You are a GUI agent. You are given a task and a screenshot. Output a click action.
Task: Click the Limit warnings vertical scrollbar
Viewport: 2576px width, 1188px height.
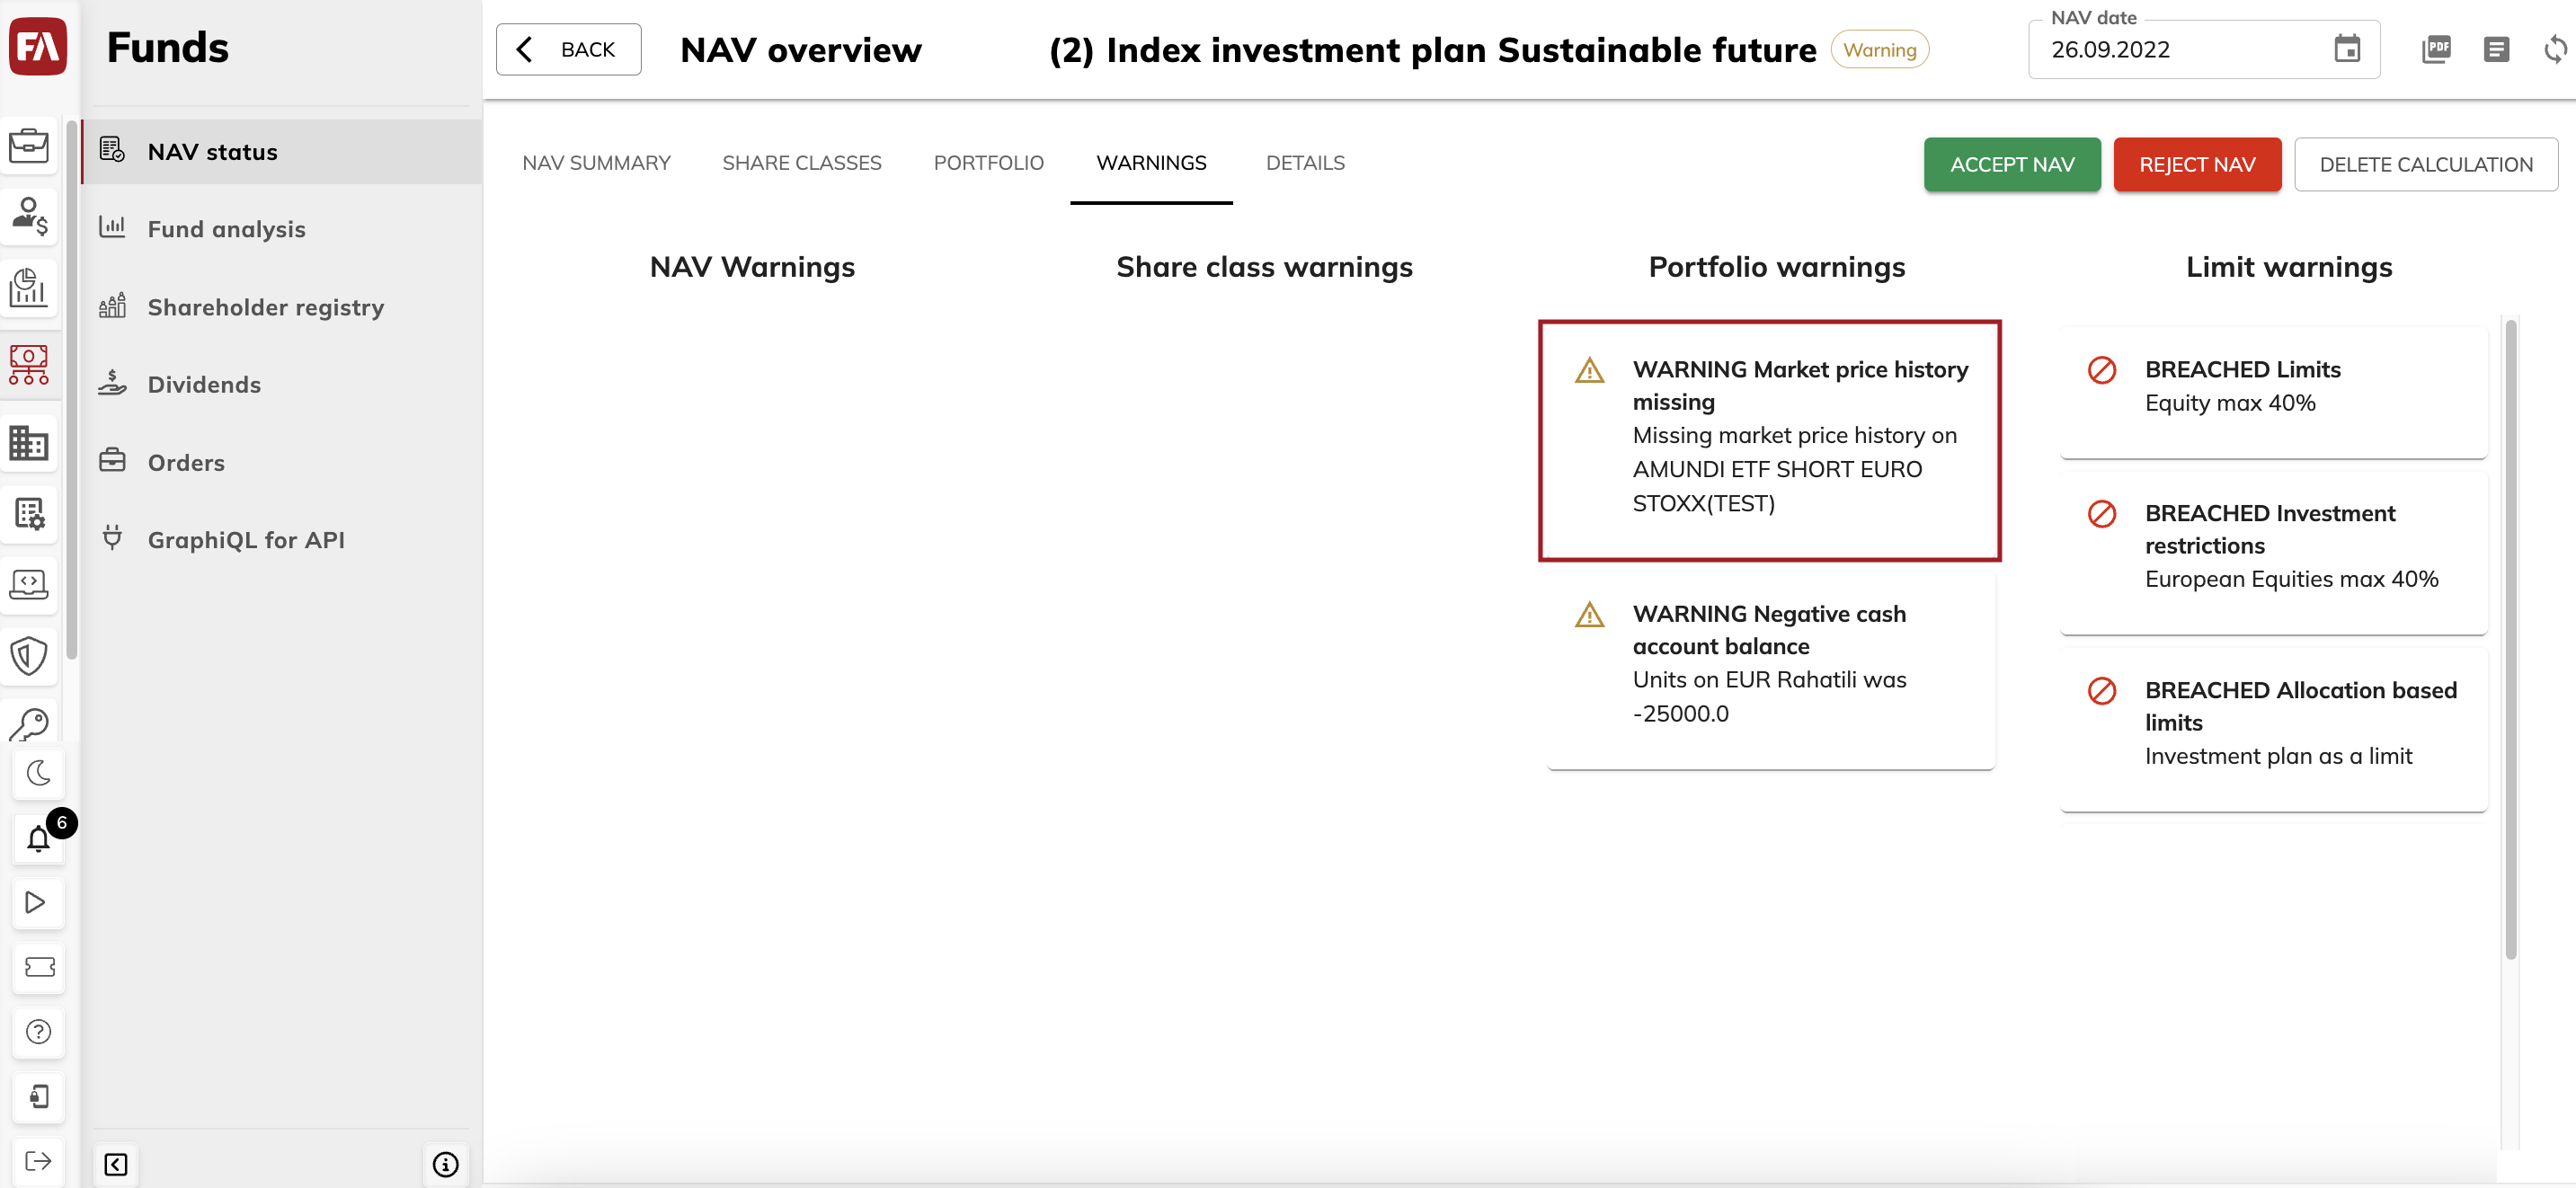[x=2510, y=640]
